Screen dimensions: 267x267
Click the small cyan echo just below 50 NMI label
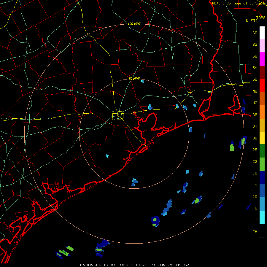142,81
